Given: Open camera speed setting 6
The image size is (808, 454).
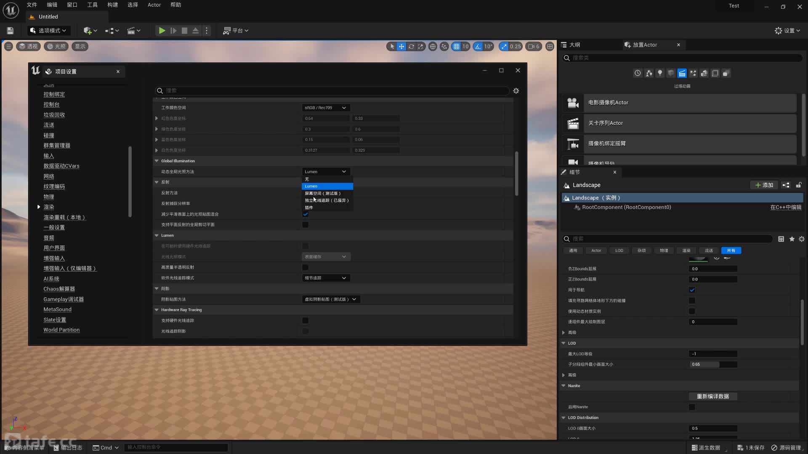Looking at the screenshot, I should pyautogui.click(x=534, y=47).
